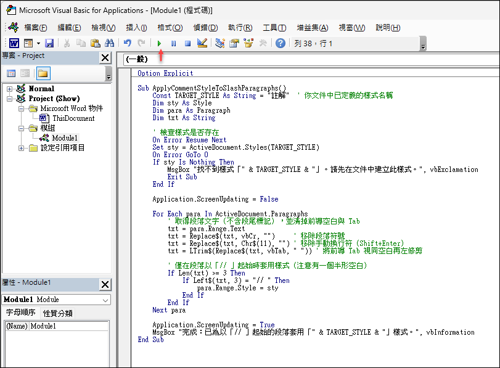Open the 格式(O) menu
Viewport: 500px width, 368px height.
170,28
